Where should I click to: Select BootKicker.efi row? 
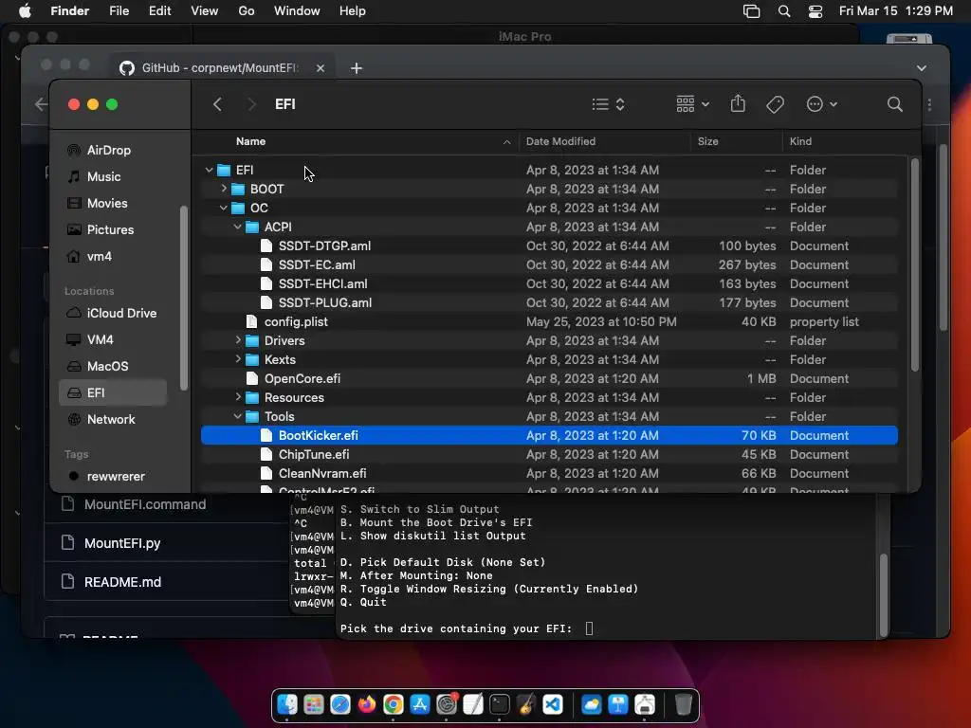pos(549,435)
